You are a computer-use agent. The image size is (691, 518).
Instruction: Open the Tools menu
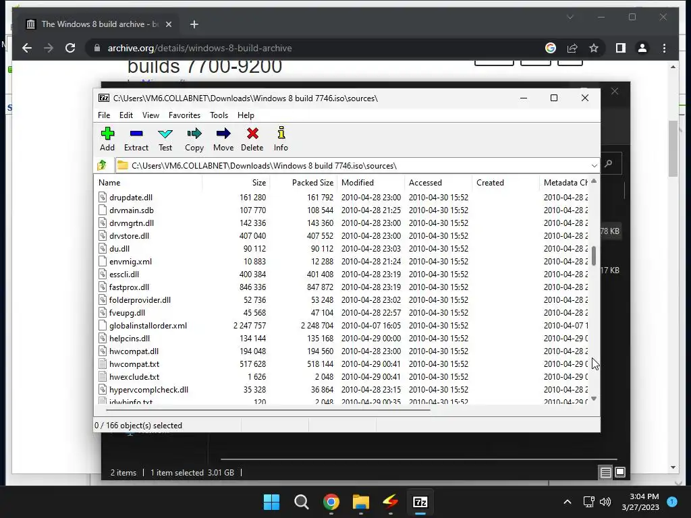point(219,115)
